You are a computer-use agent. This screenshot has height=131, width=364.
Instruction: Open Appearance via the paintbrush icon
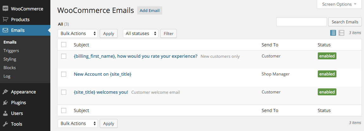tap(6, 92)
